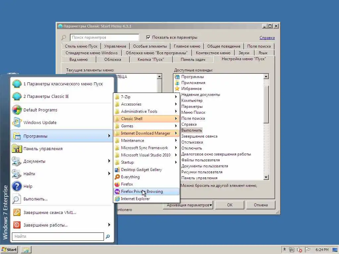Open the Help question mark icon
This screenshot has height=254, width=339.
[17, 186]
